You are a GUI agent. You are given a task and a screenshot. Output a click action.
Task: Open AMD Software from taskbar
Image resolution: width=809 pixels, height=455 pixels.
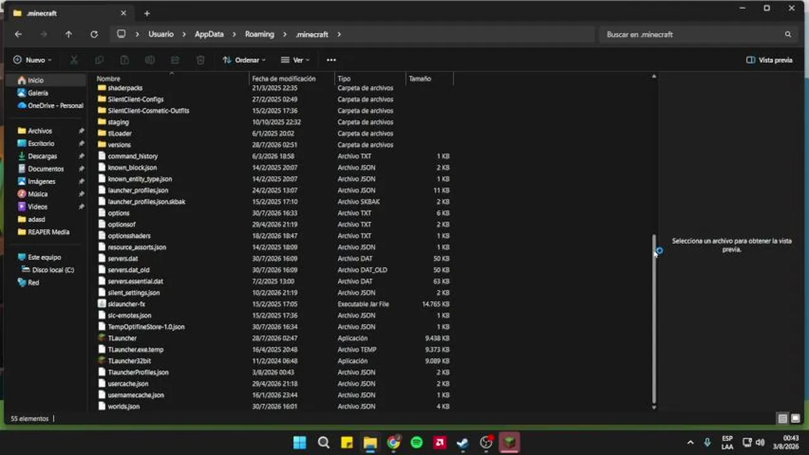tap(439, 442)
